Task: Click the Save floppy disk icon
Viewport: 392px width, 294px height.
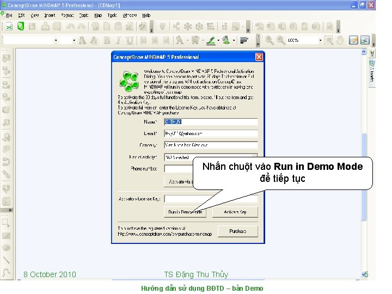Action: pos(32,26)
